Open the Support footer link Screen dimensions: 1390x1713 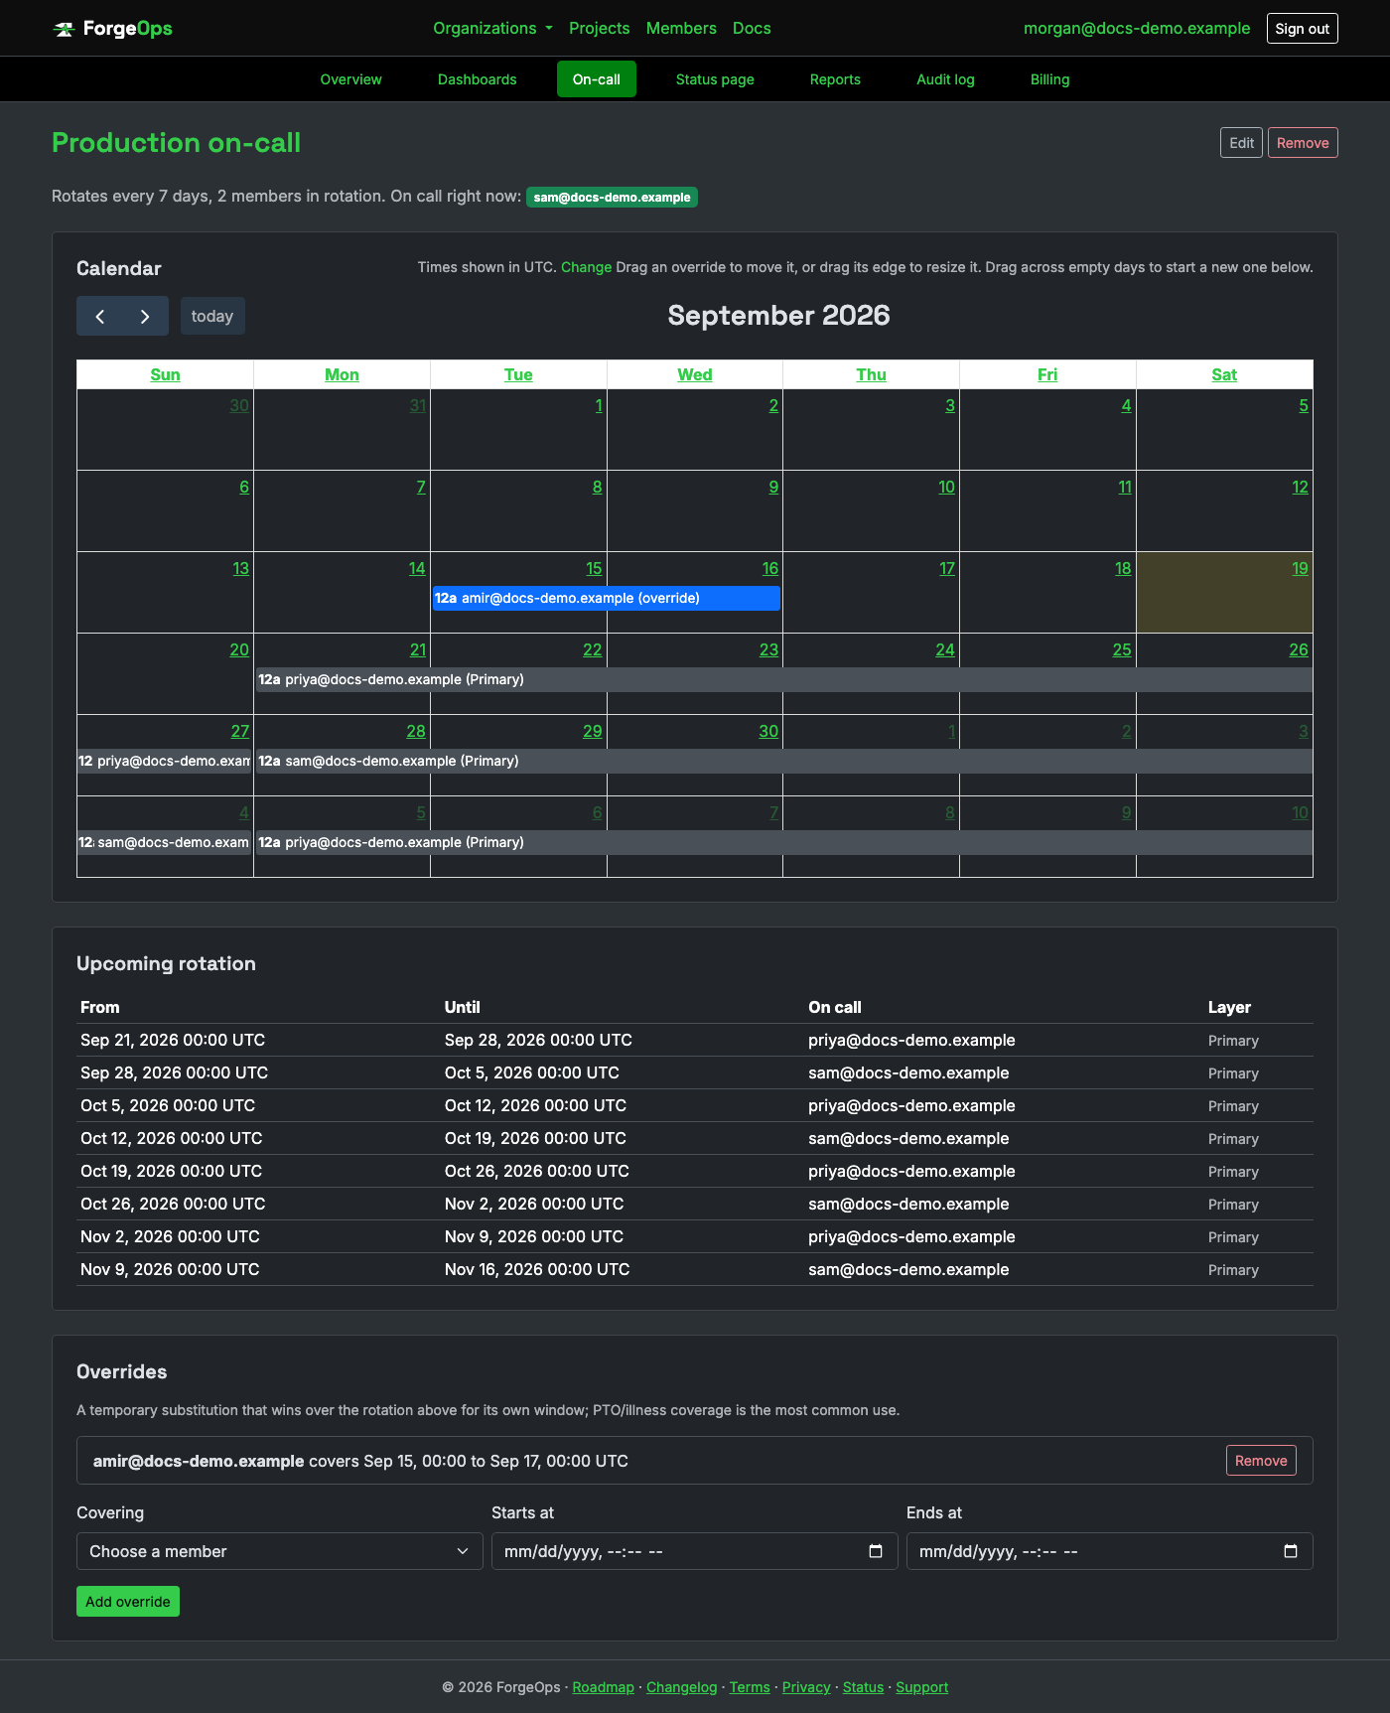921,1687
